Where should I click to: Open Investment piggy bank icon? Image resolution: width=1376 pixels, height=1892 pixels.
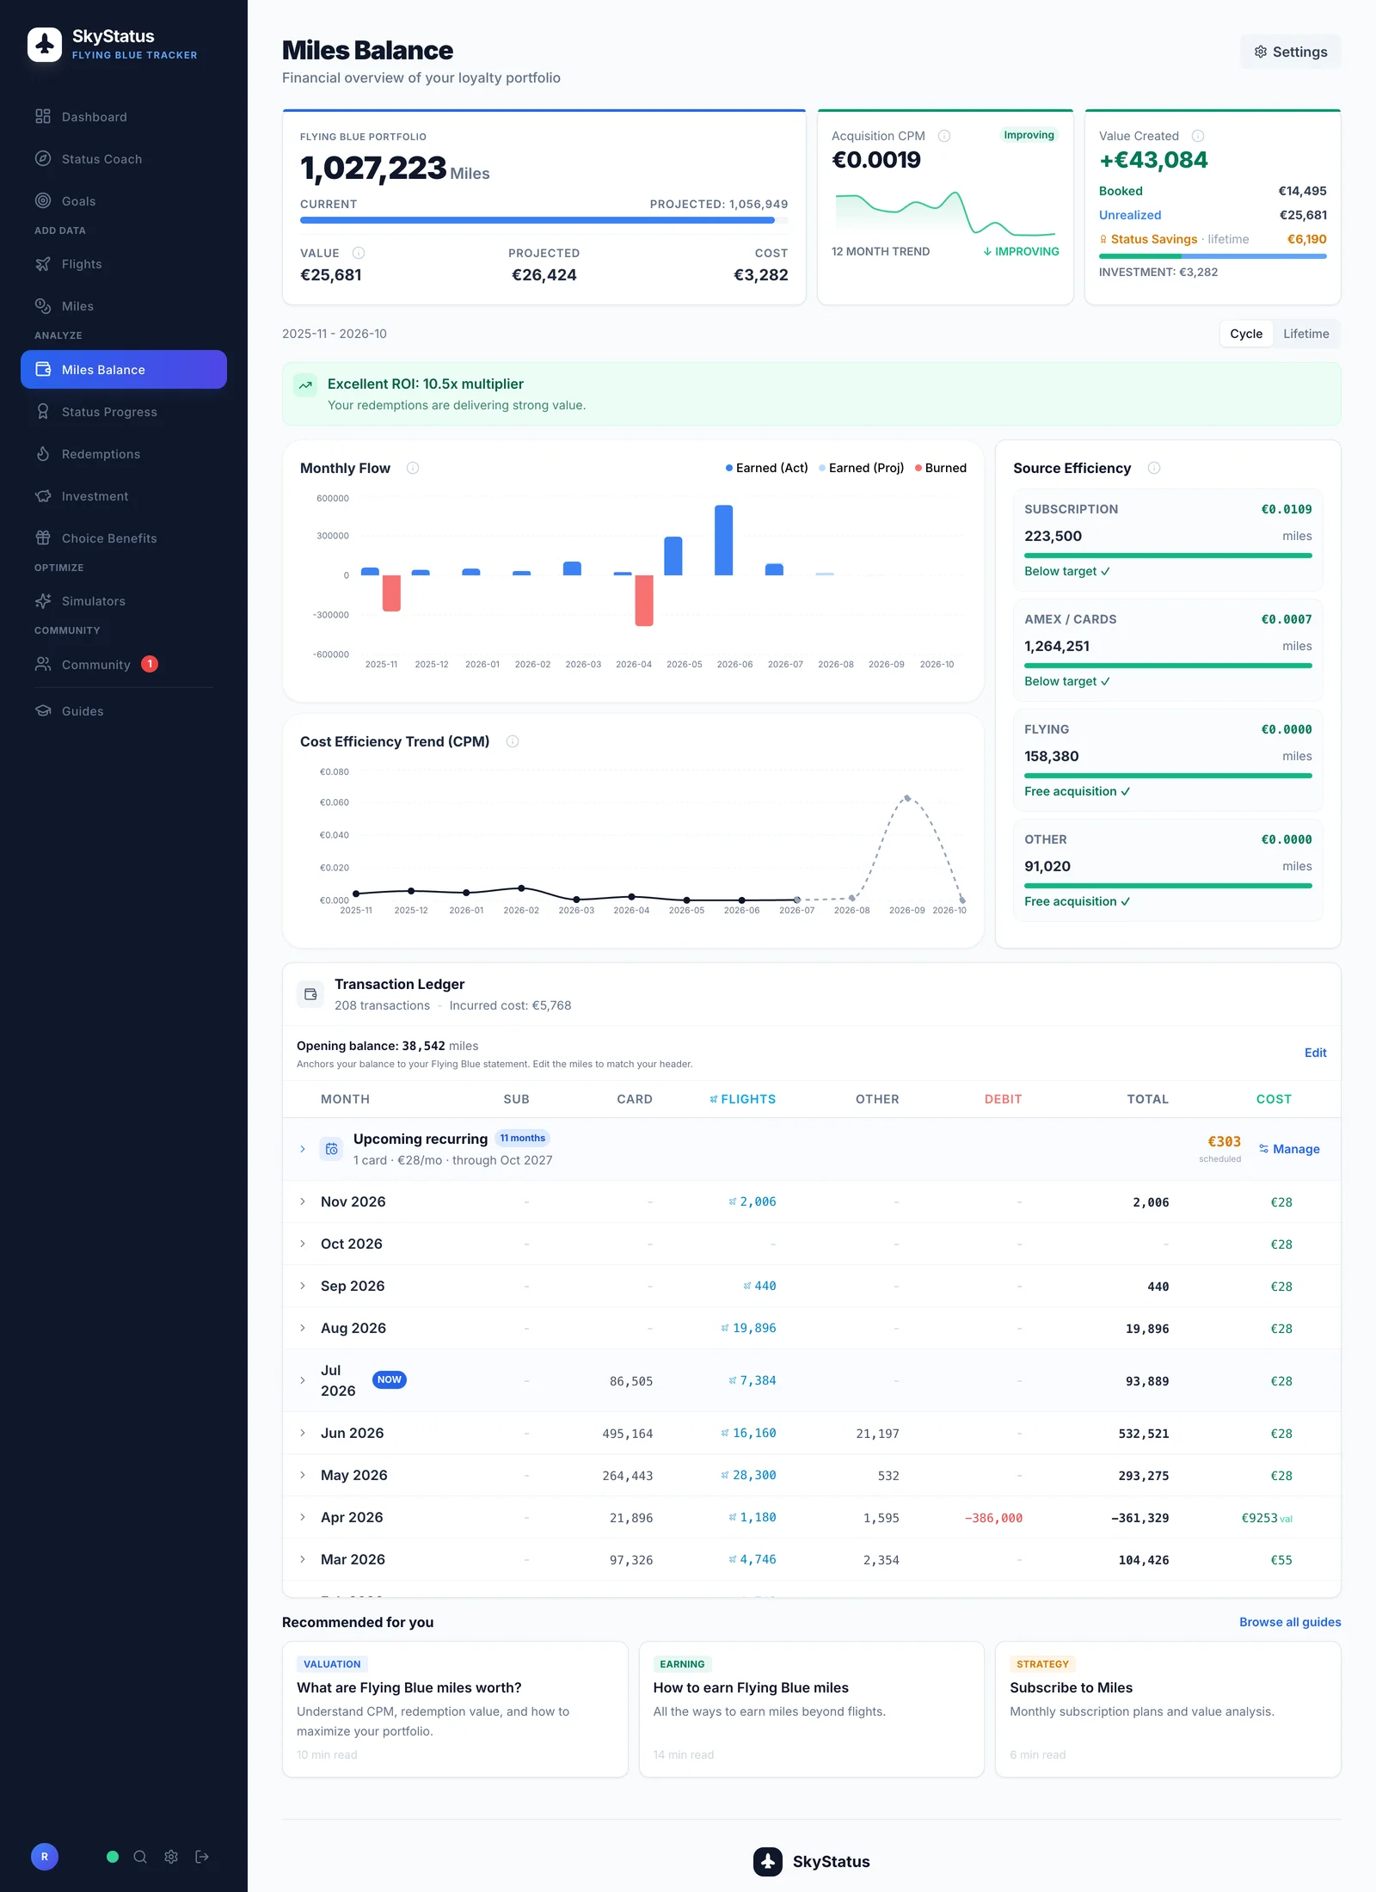[43, 496]
